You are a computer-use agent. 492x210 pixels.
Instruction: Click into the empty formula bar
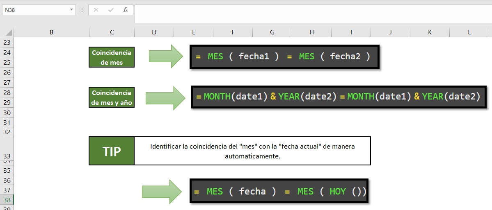click(312, 14)
